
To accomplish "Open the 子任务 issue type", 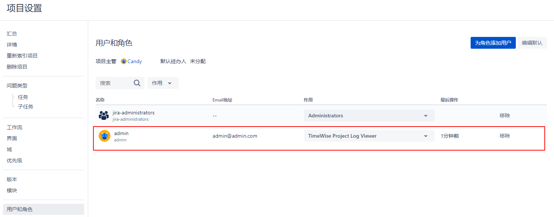I will [x=26, y=107].
